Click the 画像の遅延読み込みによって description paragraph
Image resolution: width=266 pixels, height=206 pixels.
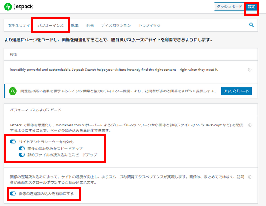[x=127, y=179]
